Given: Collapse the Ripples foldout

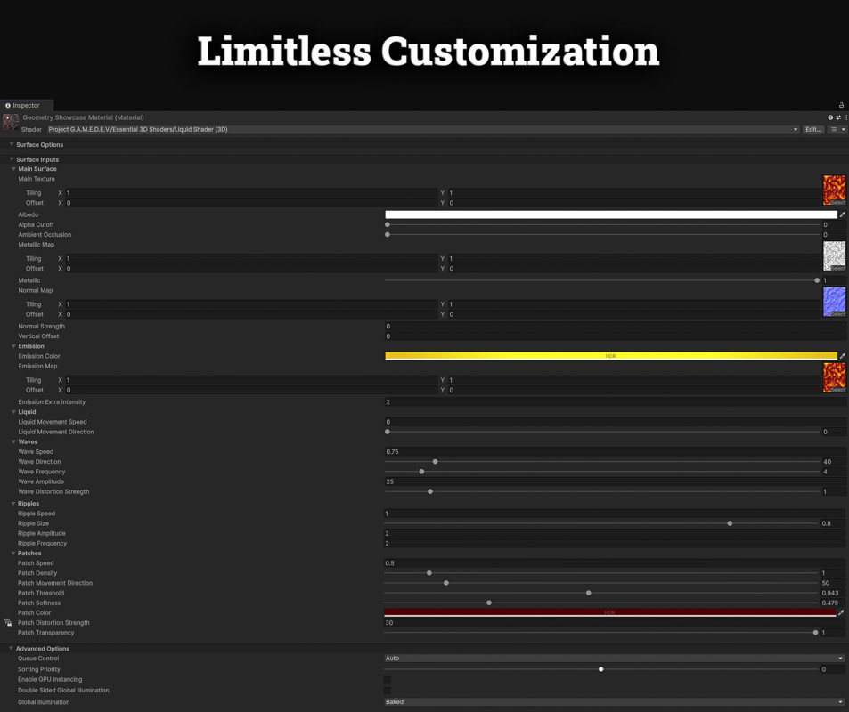Looking at the screenshot, I should pos(13,504).
